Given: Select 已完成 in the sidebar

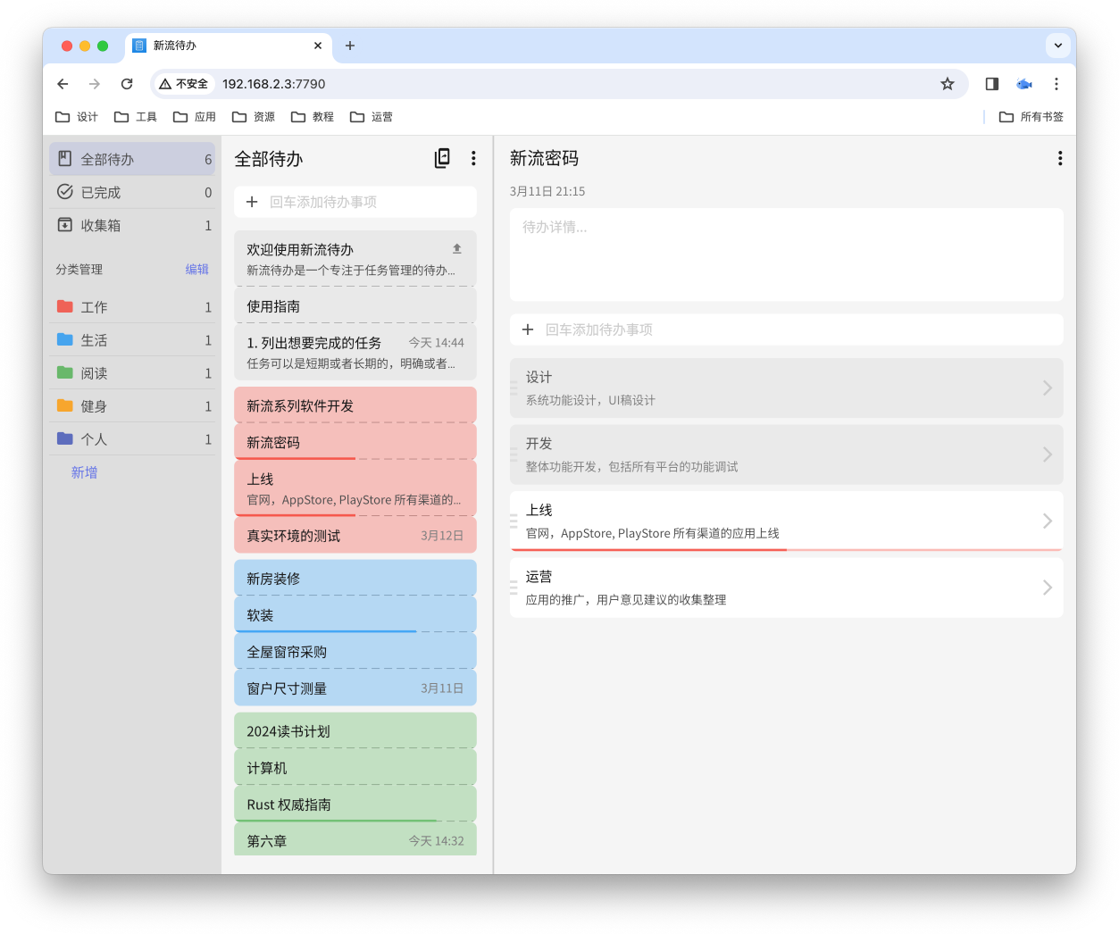Looking at the screenshot, I should pos(132,192).
